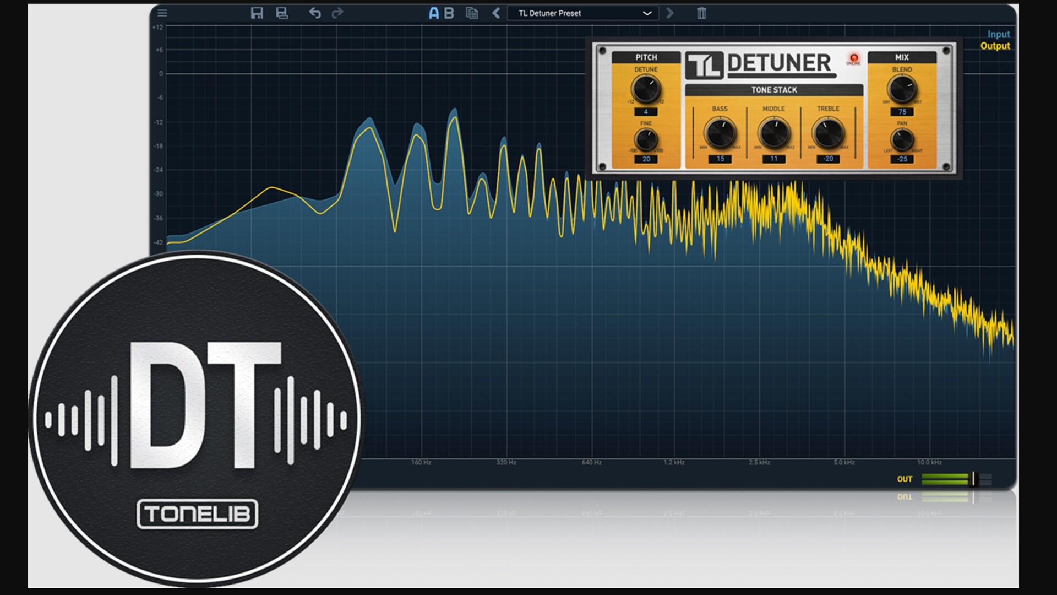
Task: Click the TREBLE tone knob
Action: tap(828, 133)
